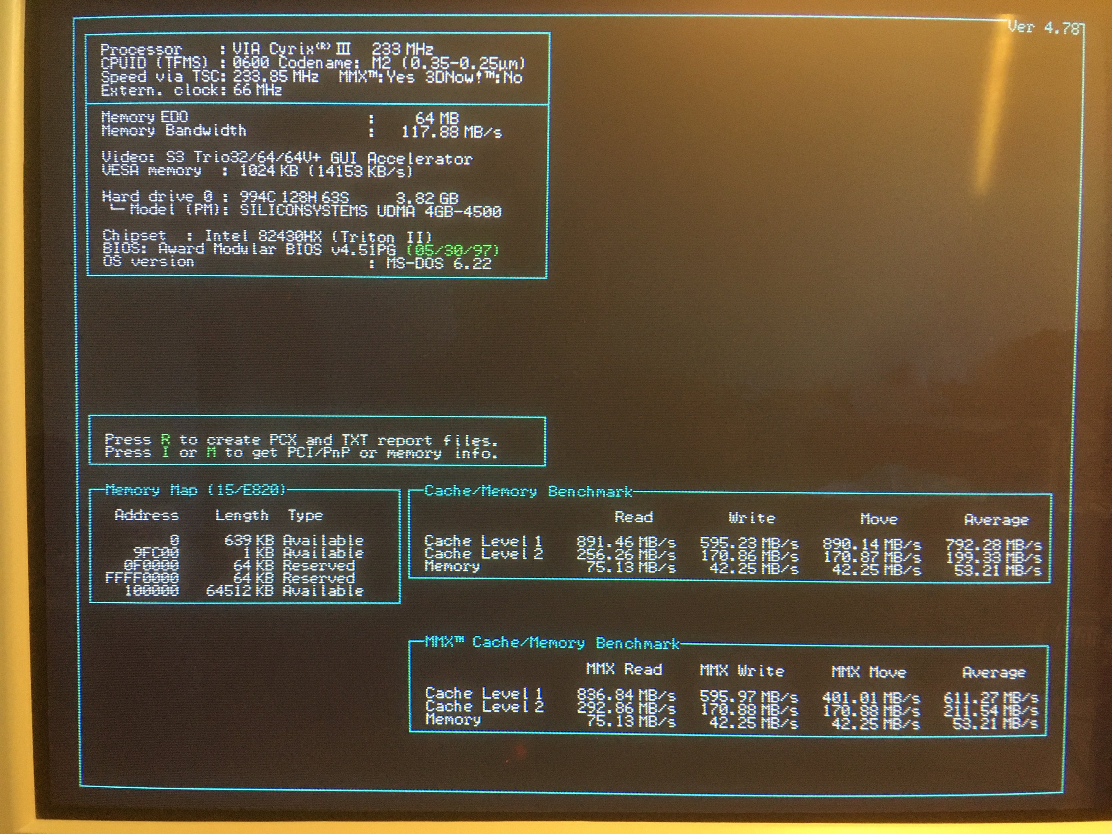This screenshot has width=1112, height=834.
Task: Click the Write column header
Action: pos(751,518)
